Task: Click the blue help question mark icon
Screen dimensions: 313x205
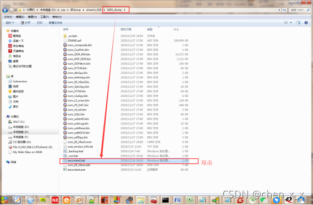Action: (306, 23)
